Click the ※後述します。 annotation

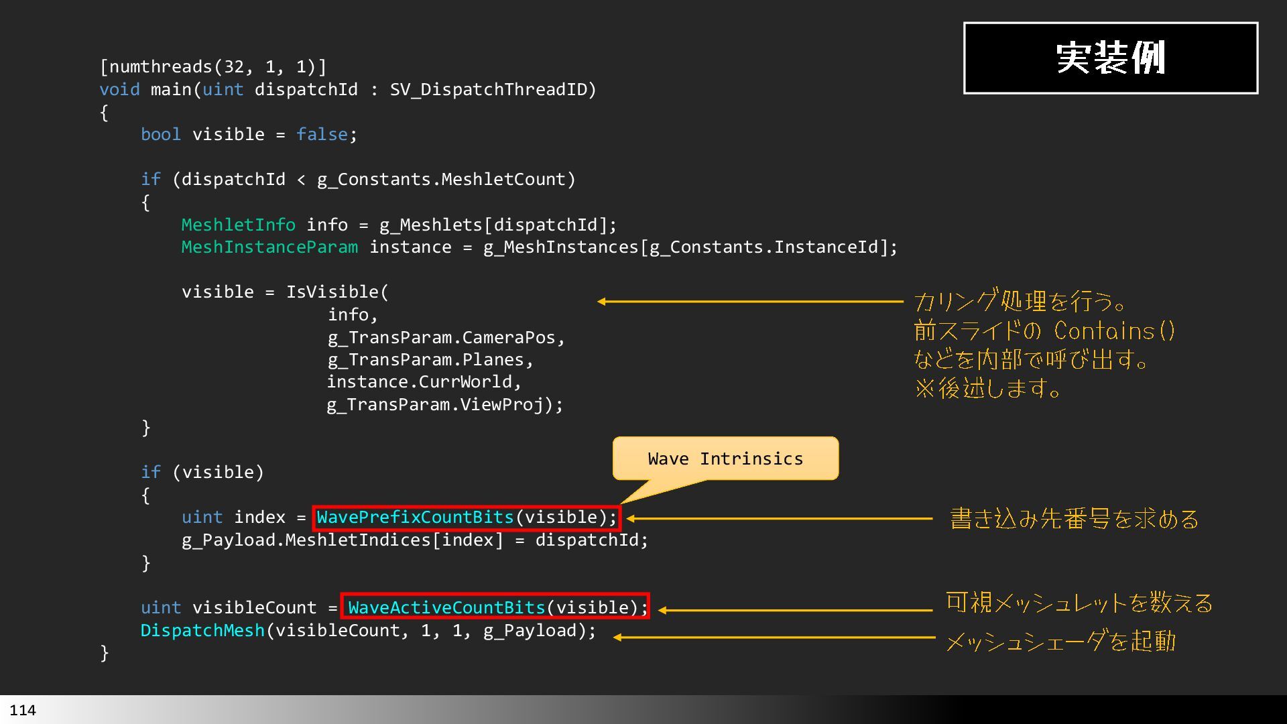click(x=988, y=389)
